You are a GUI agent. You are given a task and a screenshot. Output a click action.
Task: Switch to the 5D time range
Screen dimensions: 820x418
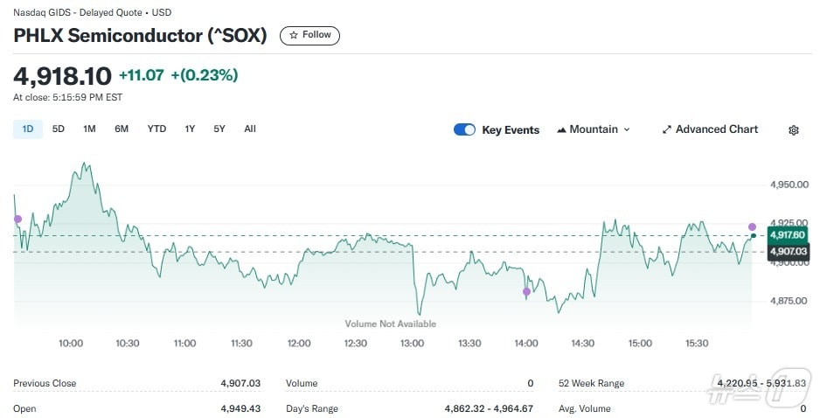point(59,129)
